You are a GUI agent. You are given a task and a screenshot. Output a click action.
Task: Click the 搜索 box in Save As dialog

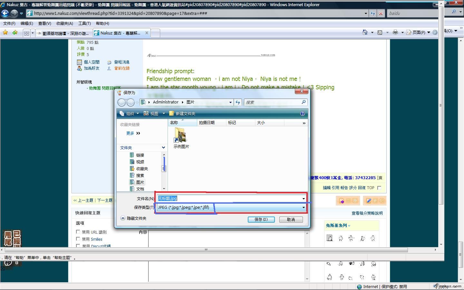[x=275, y=102]
